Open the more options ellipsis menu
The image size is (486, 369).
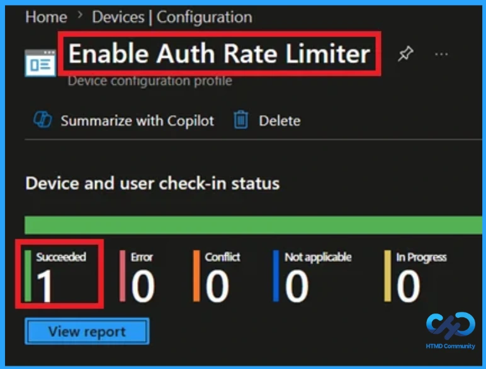[441, 55]
